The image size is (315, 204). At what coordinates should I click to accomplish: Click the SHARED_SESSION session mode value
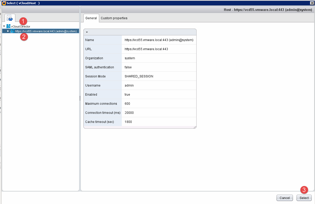point(139,76)
